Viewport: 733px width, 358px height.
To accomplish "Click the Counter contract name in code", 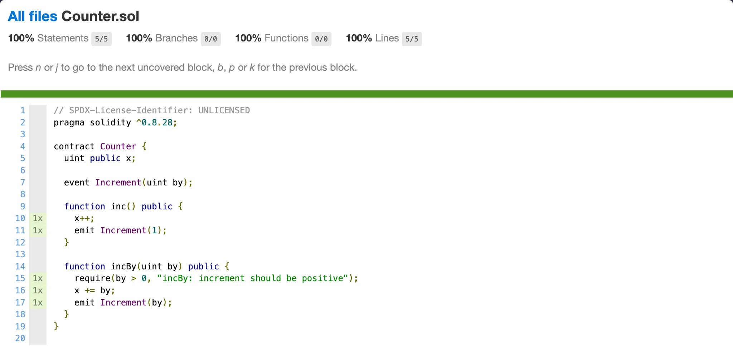I will click(118, 146).
